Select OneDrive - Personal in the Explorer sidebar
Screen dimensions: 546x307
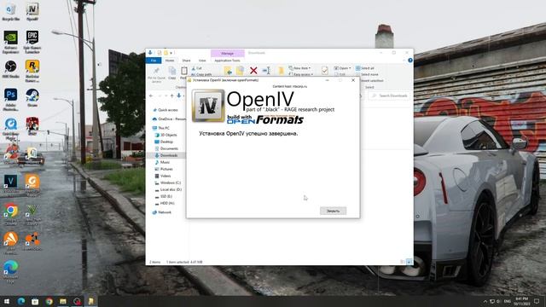pos(169,119)
